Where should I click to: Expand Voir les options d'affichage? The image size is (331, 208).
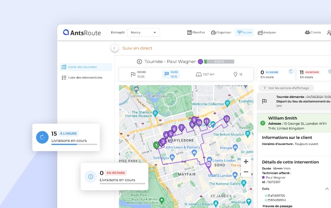pos(286,88)
